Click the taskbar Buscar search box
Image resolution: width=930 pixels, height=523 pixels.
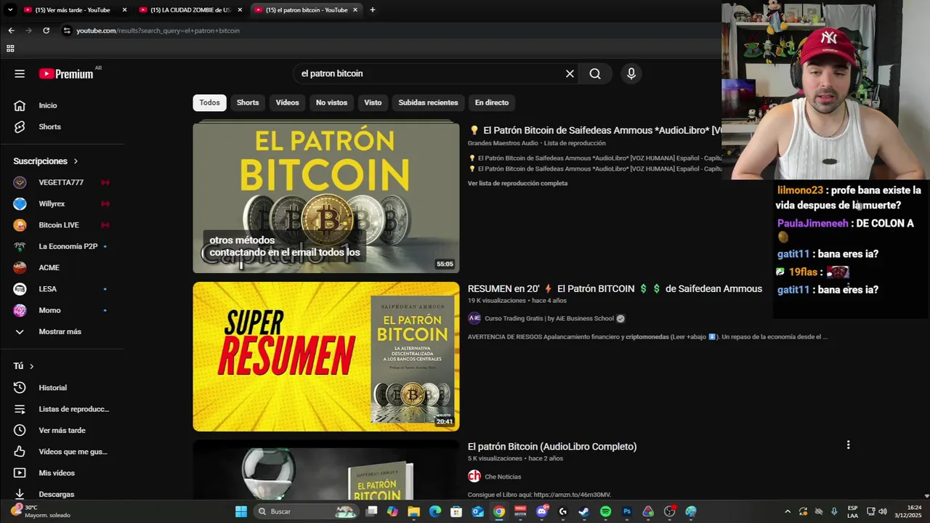[305, 511]
